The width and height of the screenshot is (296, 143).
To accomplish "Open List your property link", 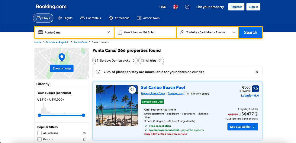I will tap(210, 7).
